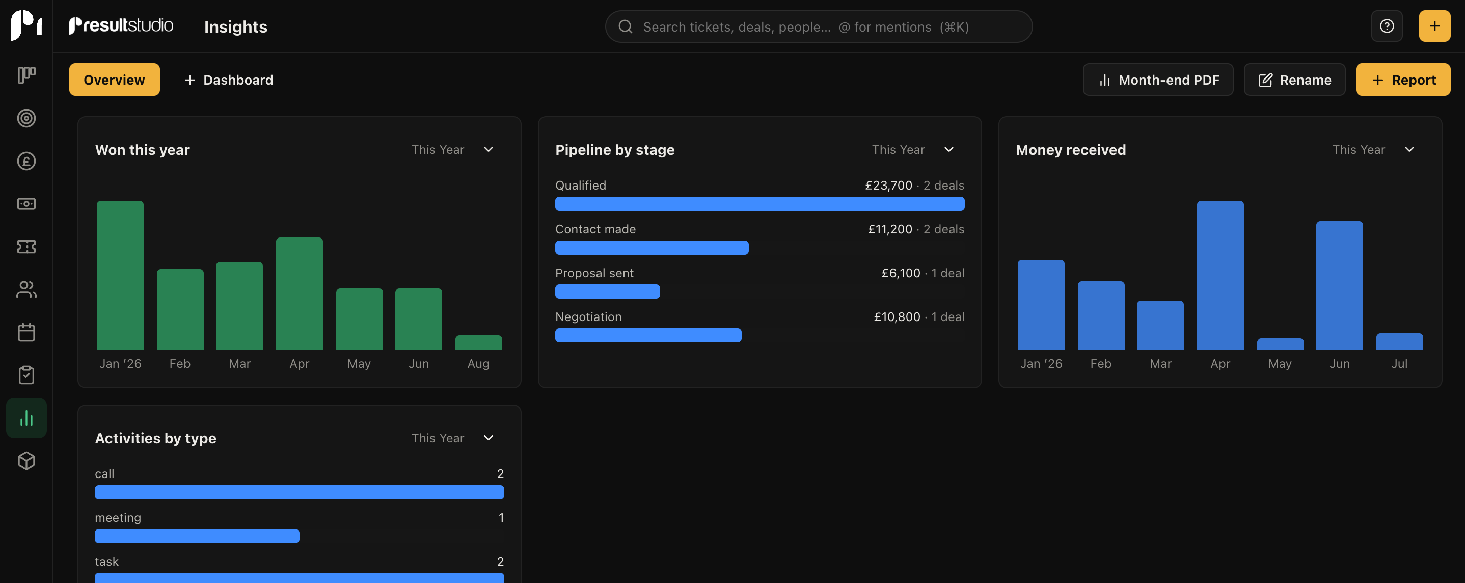Open the clipboard tasks sidebar icon
This screenshot has width=1465, height=583.
[26, 375]
